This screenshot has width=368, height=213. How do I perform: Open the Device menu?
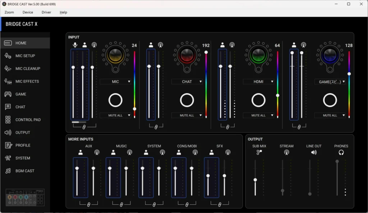click(28, 12)
